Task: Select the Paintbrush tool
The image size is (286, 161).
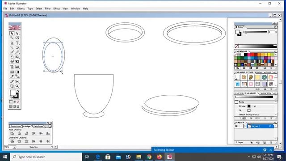Action: pos(12,52)
